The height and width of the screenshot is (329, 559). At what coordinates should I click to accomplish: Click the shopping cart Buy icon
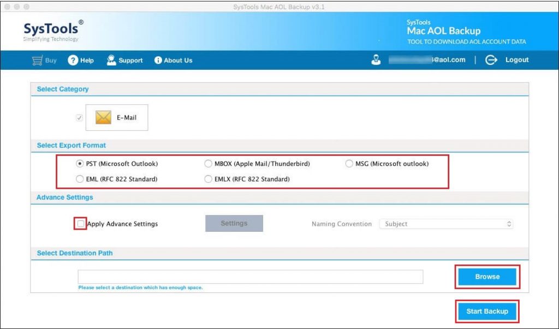(x=37, y=60)
